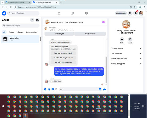Choose a sticker icon in composer
Screen dimensions: 147x118
[x=53, y=89]
